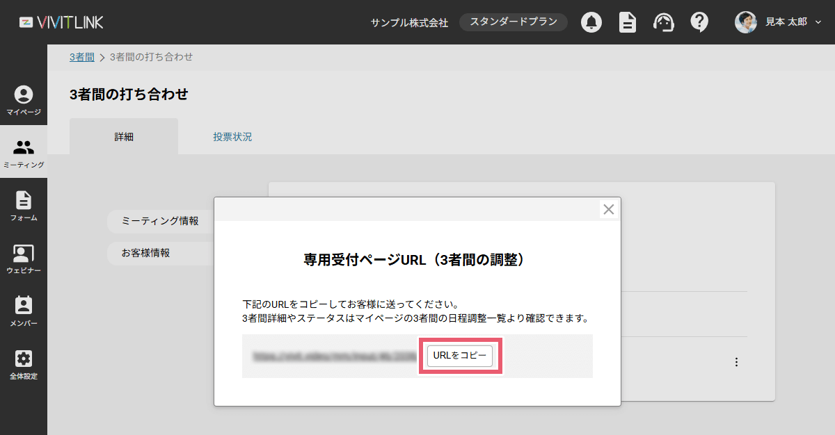Go to マイページ in sidebar
The width and height of the screenshot is (835, 435).
point(24,100)
